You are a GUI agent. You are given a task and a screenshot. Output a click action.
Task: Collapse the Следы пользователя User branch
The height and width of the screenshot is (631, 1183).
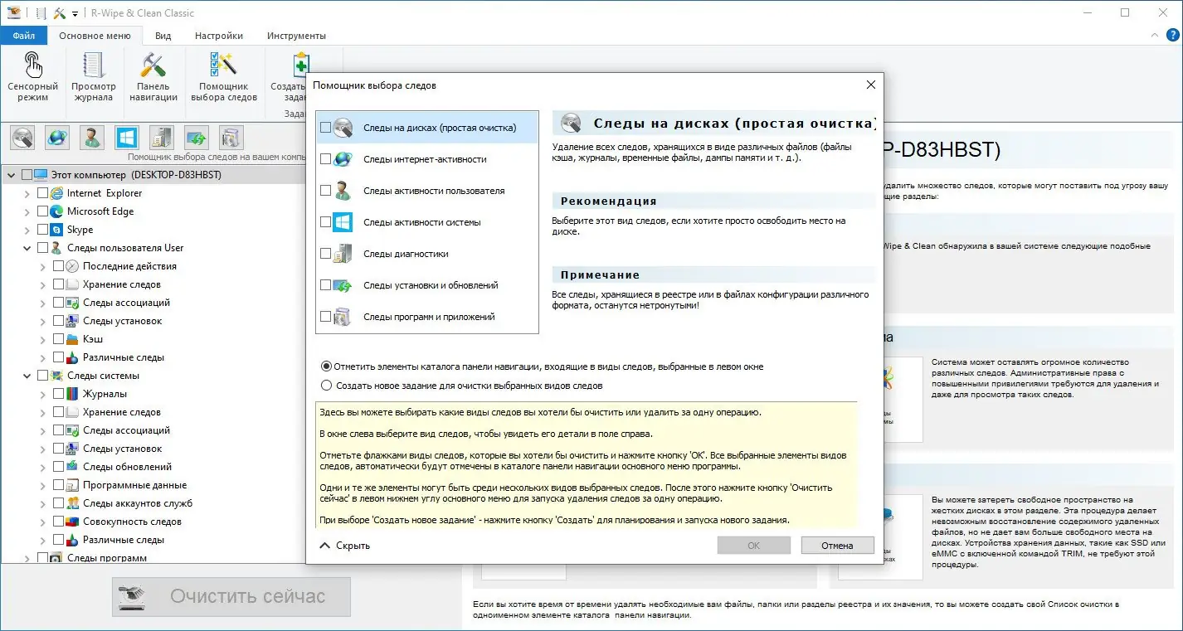pyautogui.click(x=27, y=247)
